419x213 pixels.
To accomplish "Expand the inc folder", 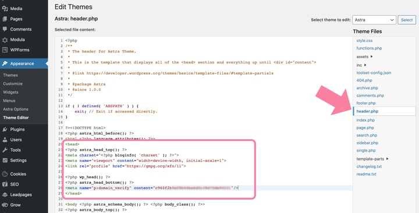I will coord(361,65).
